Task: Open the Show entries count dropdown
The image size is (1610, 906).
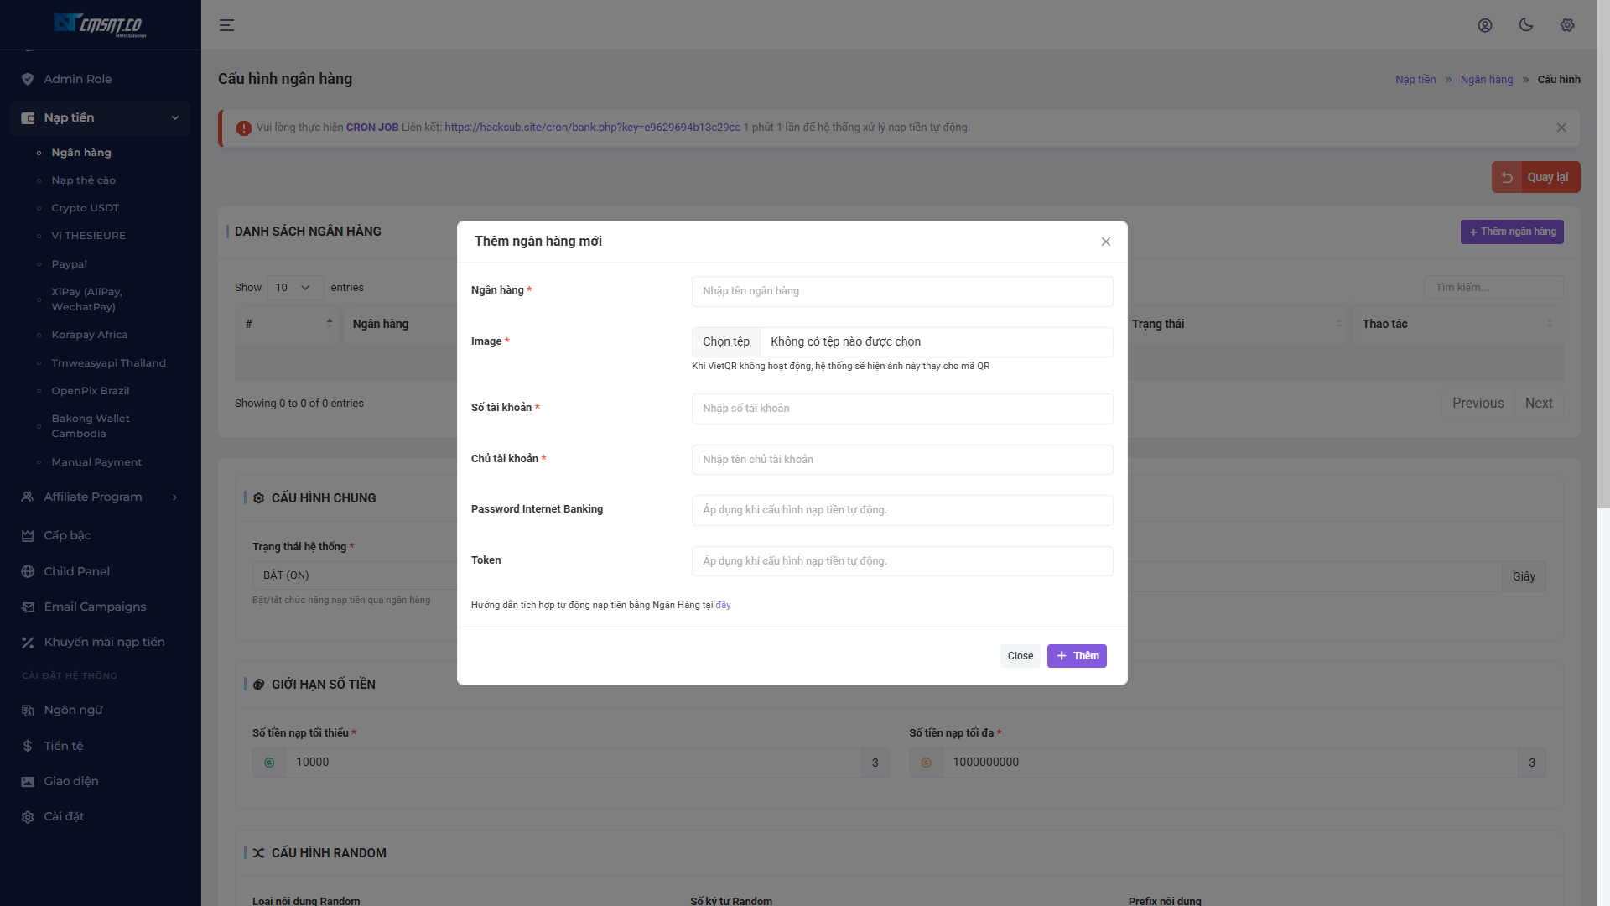Action: 294,288
